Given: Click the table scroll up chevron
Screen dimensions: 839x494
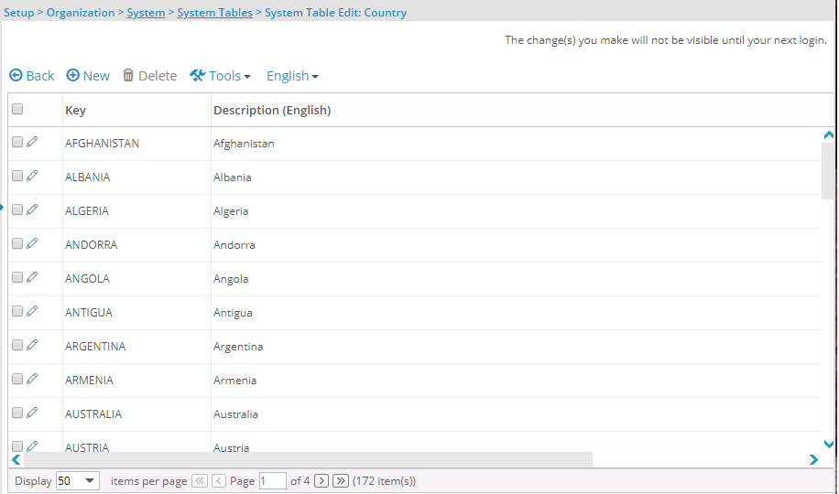Looking at the screenshot, I should pyautogui.click(x=829, y=135).
